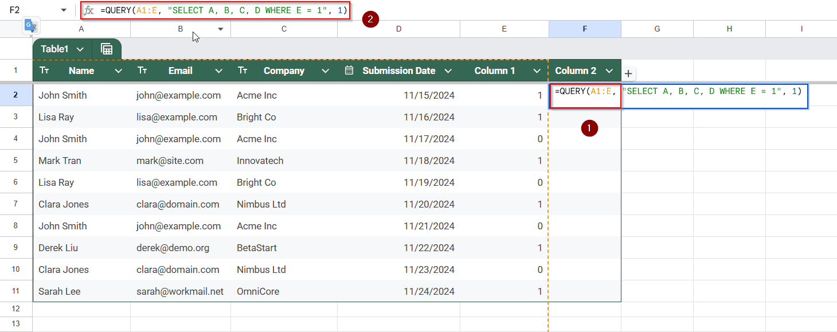Click the Name column text-type icon
The image size is (837, 332).
(x=45, y=71)
